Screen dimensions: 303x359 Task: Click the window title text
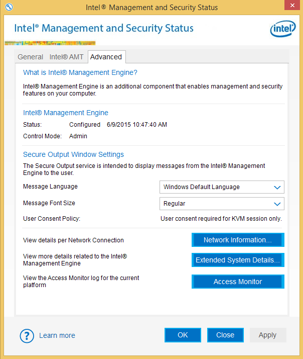click(151, 7)
